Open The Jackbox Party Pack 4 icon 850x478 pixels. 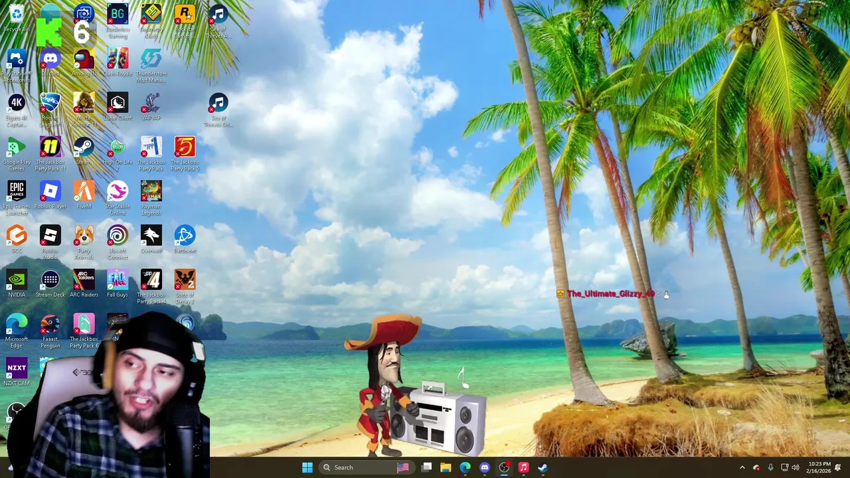click(x=151, y=287)
